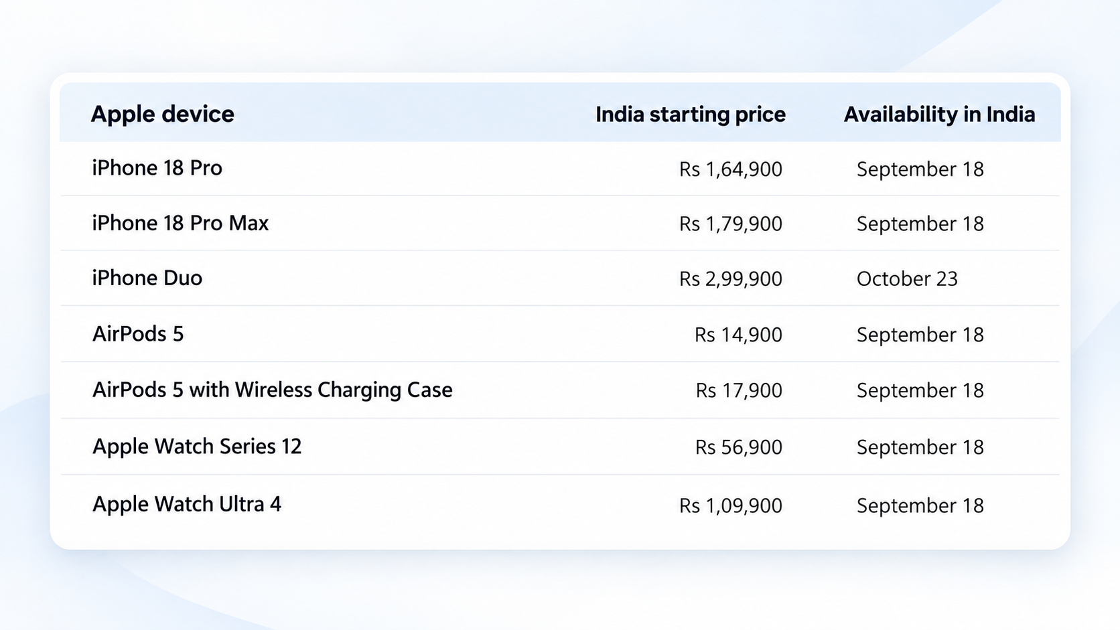Click the price "Rs 56,900"

tap(739, 447)
